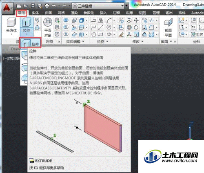Click the 长方体 box tool button

(11, 25)
